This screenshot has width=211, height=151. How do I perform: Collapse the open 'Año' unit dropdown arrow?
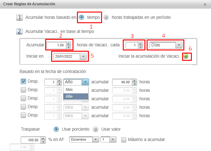pos(85,82)
